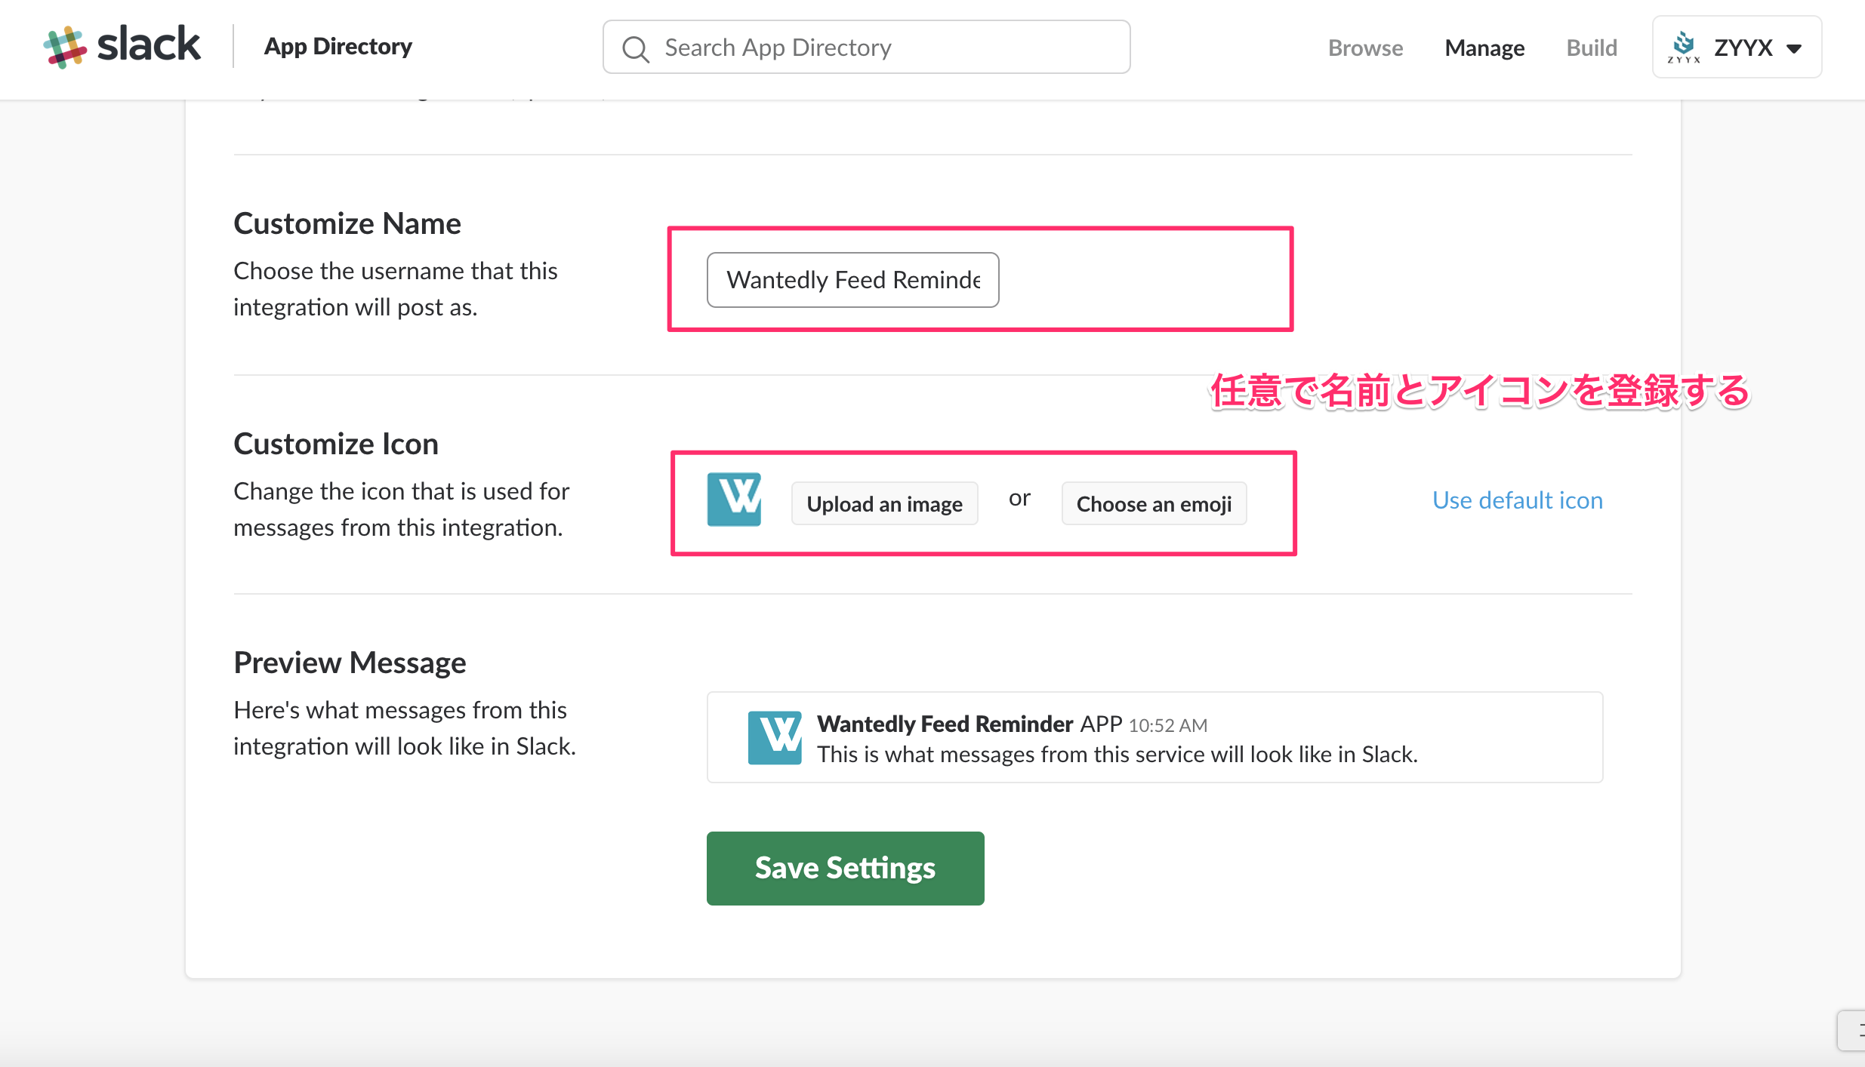
Task: Click the Wantedly icon in Customize Icon
Action: click(734, 500)
